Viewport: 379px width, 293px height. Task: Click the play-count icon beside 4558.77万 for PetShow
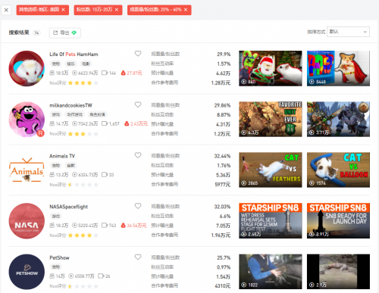pos(71,276)
